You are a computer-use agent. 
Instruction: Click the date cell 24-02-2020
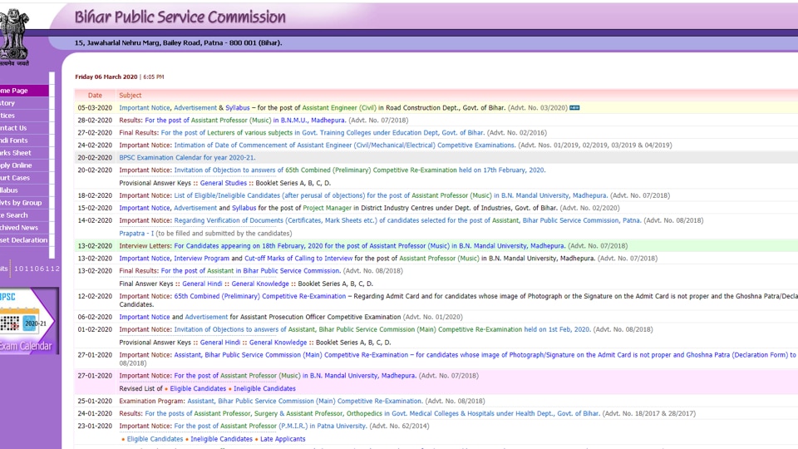click(95, 145)
